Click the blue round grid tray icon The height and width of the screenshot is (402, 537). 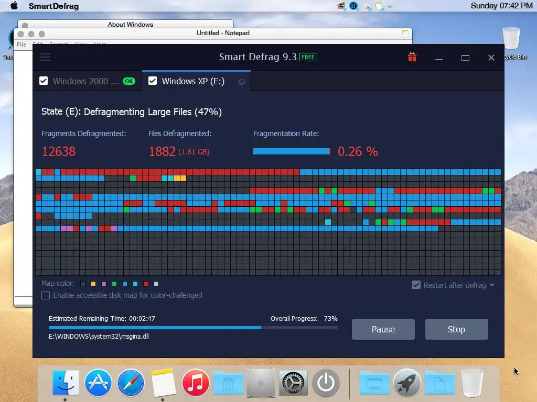tap(353, 6)
